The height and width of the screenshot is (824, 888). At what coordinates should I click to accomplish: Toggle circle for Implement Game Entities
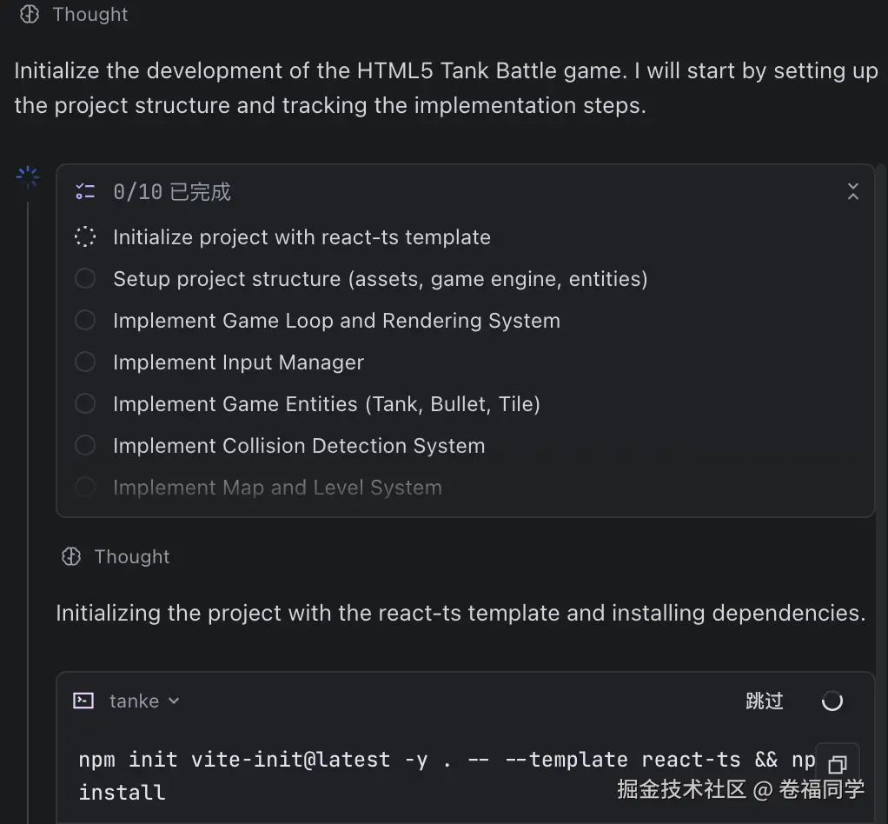pos(85,404)
